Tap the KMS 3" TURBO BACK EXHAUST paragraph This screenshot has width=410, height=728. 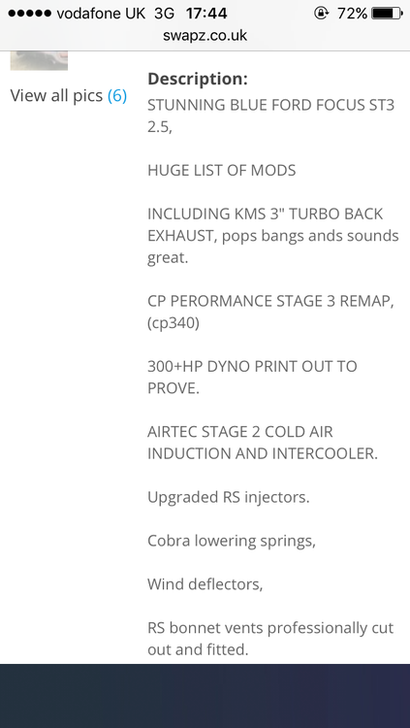pos(273,236)
